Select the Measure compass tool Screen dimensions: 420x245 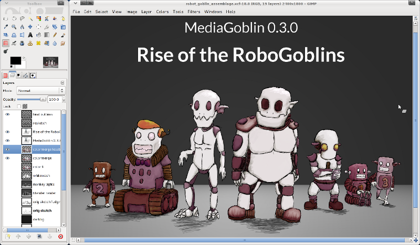point(22,27)
